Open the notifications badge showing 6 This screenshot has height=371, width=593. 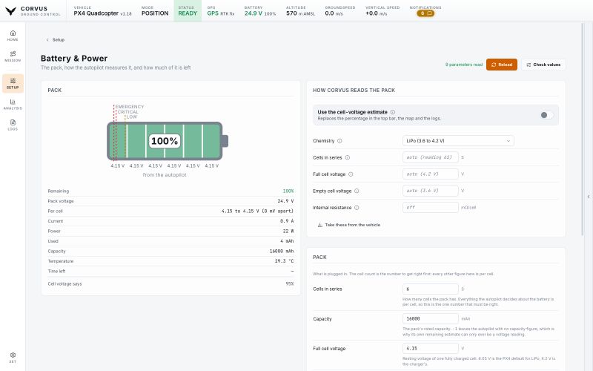click(x=425, y=13)
